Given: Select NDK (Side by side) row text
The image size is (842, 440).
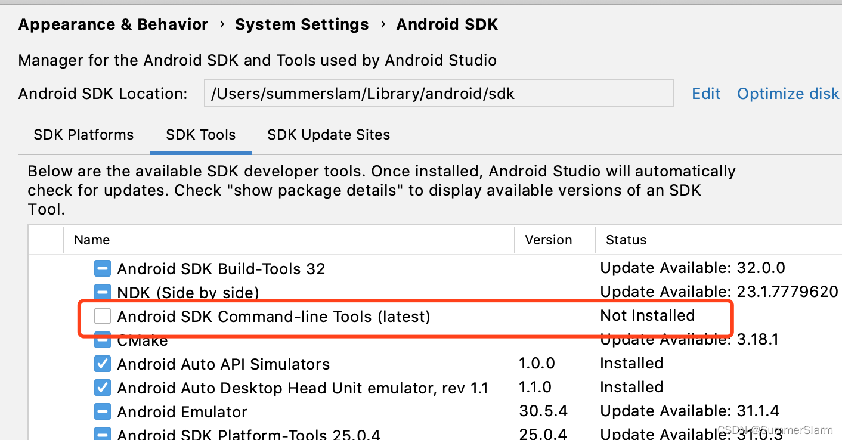Looking at the screenshot, I should (x=188, y=293).
